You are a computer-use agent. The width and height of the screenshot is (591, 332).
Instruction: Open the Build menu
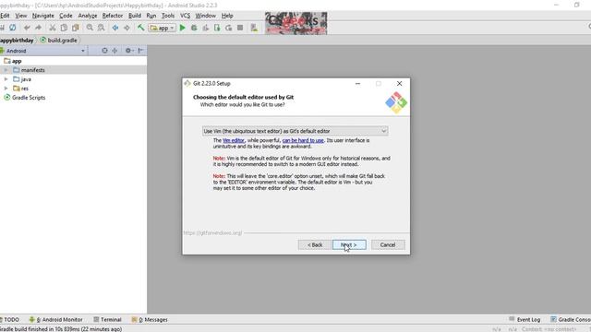(135, 16)
